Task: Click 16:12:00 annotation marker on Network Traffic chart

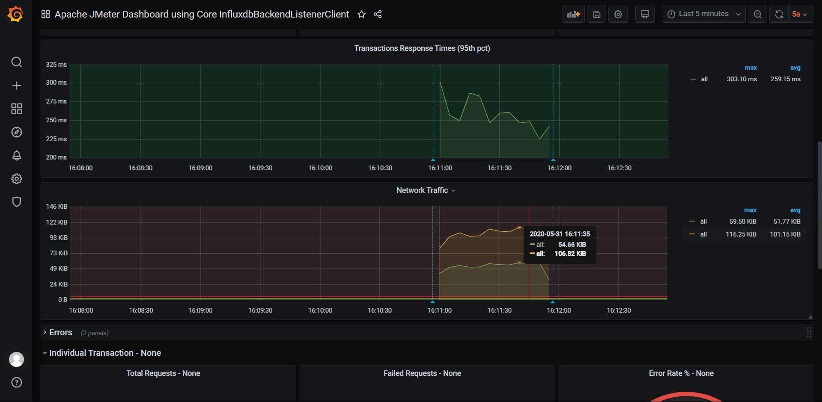Action: [553, 302]
